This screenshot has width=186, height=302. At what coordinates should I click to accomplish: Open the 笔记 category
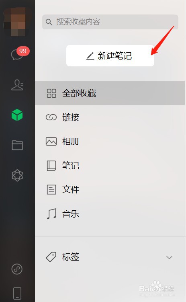110,165
